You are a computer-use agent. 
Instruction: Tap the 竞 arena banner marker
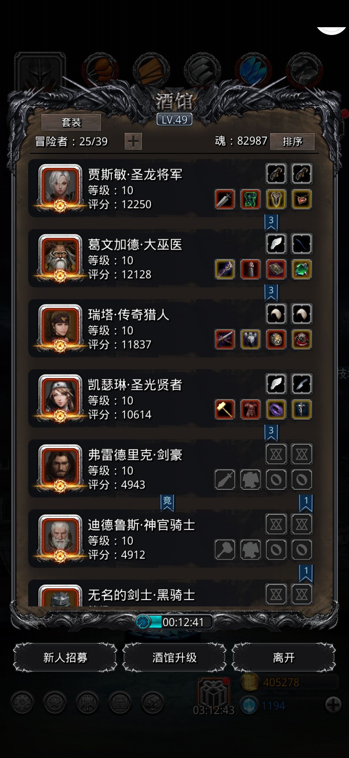pyautogui.click(x=167, y=502)
